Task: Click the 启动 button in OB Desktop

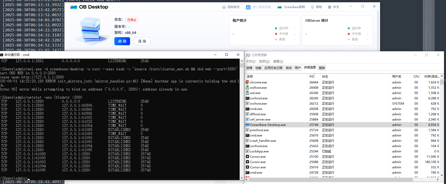Action: [122, 41]
